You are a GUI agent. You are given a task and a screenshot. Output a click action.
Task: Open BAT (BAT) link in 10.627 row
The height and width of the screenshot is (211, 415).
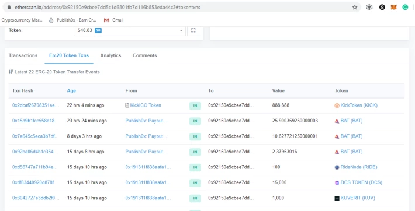click(351, 136)
